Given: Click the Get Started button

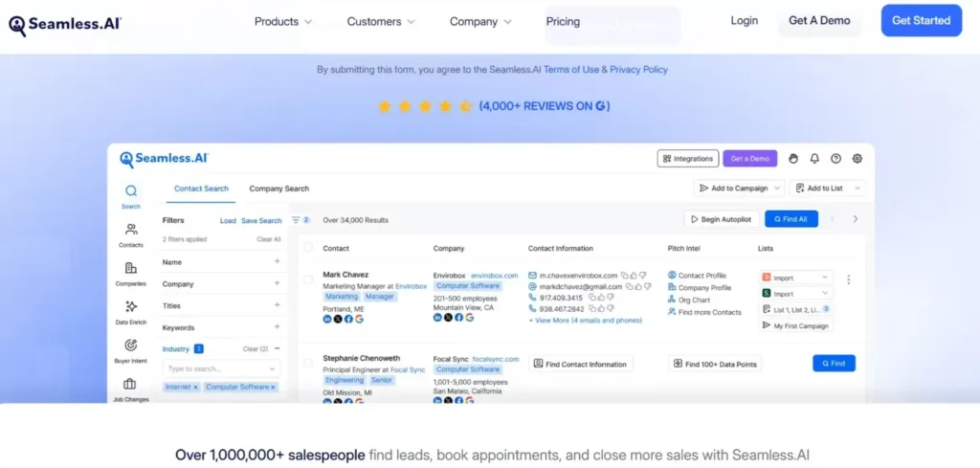Looking at the screenshot, I should point(921,20).
